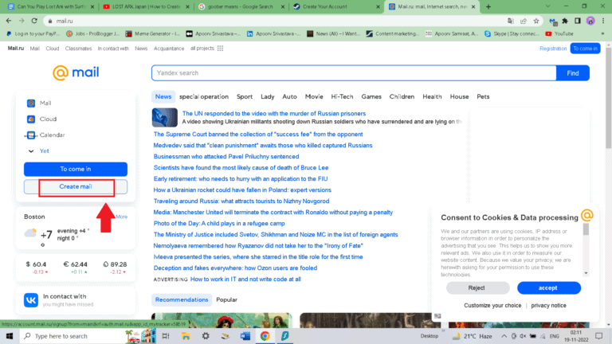The image size is (612, 344).
Task: Click the Chrome icon on taskbar
Action: [x=265, y=336]
